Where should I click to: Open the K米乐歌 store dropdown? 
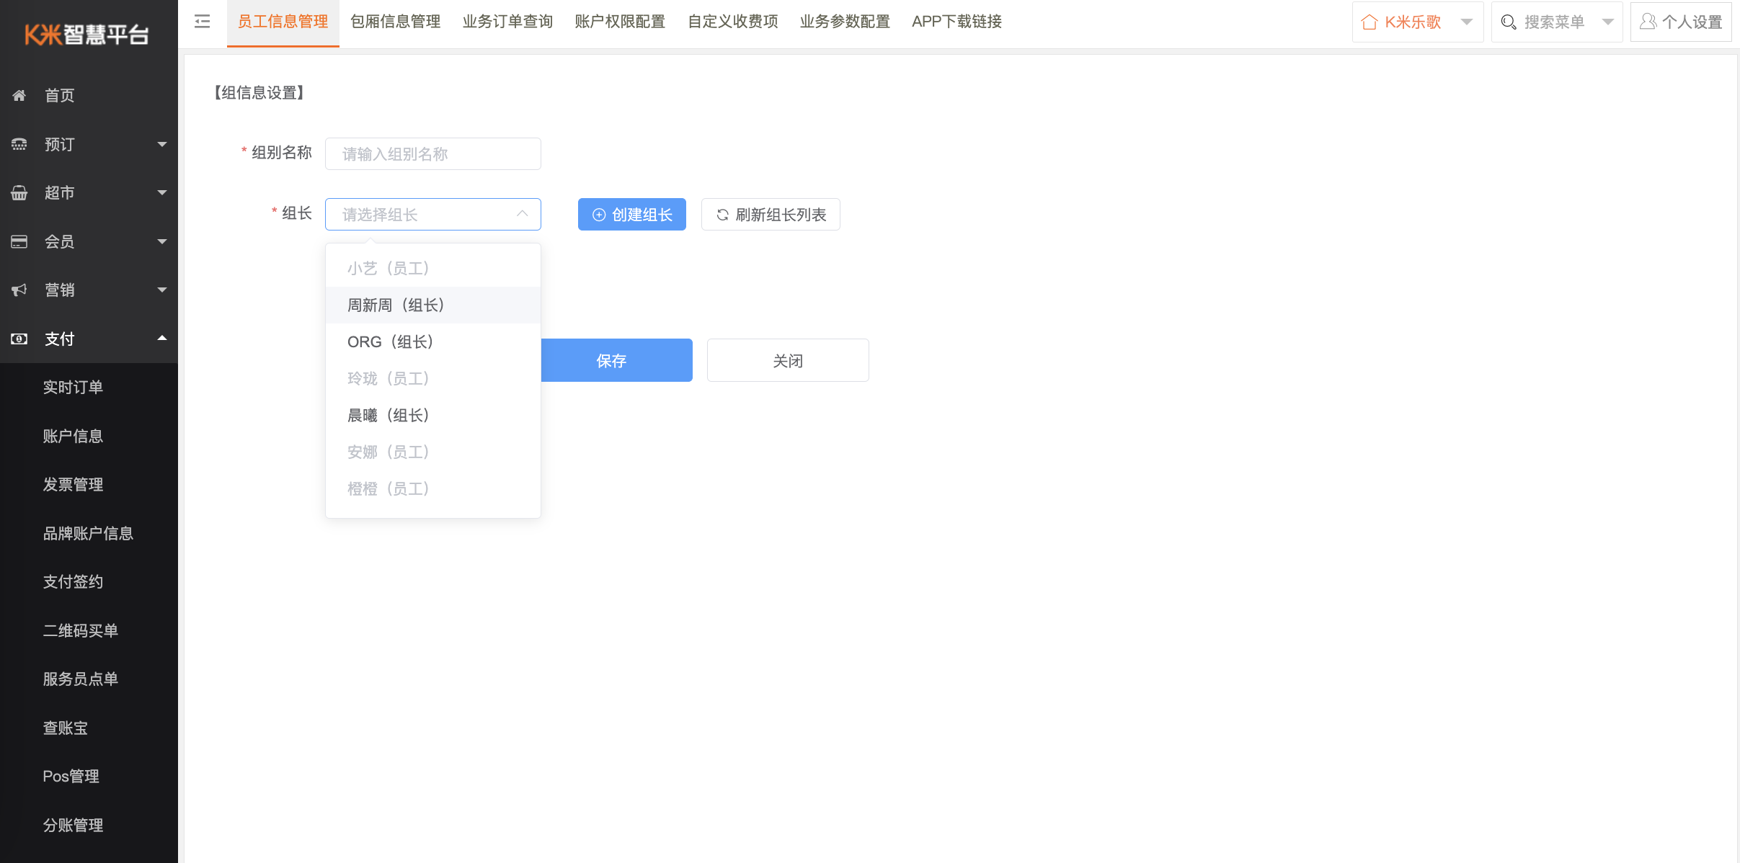point(1466,22)
